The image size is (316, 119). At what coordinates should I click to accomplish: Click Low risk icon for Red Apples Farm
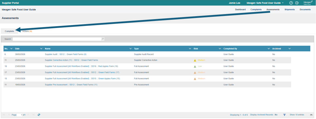(195, 67)
